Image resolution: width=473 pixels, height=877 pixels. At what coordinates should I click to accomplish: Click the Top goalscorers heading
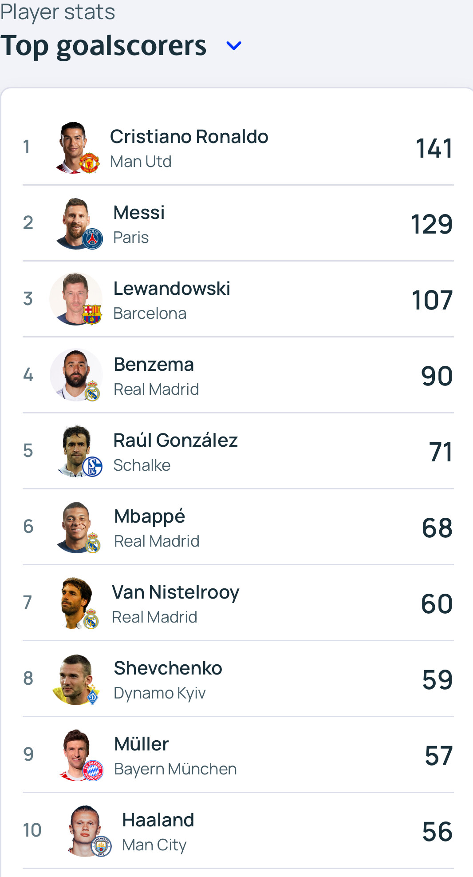[103, 45]
